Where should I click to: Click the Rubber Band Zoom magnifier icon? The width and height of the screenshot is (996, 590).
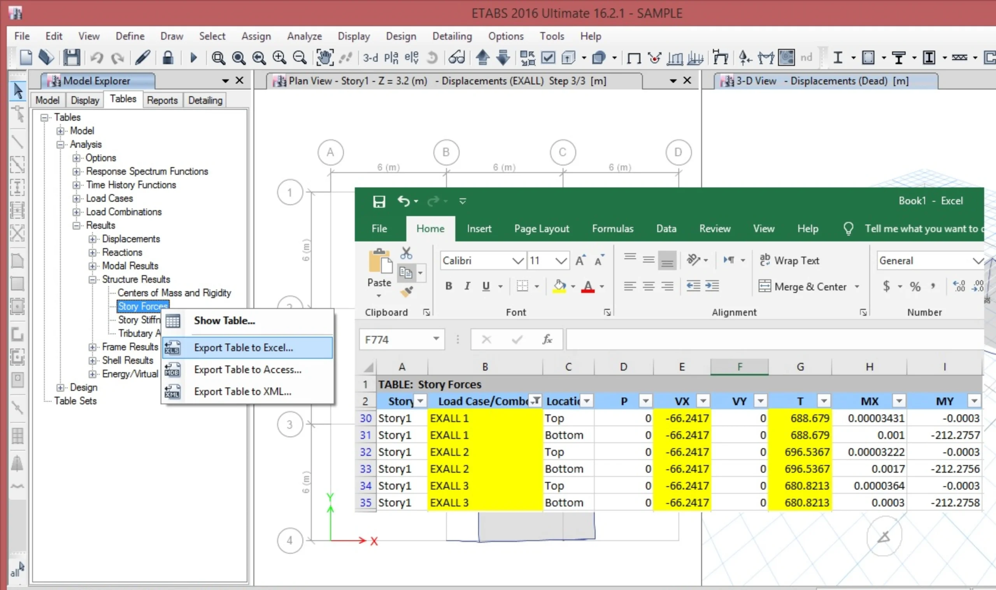click(x=218, y=58)
